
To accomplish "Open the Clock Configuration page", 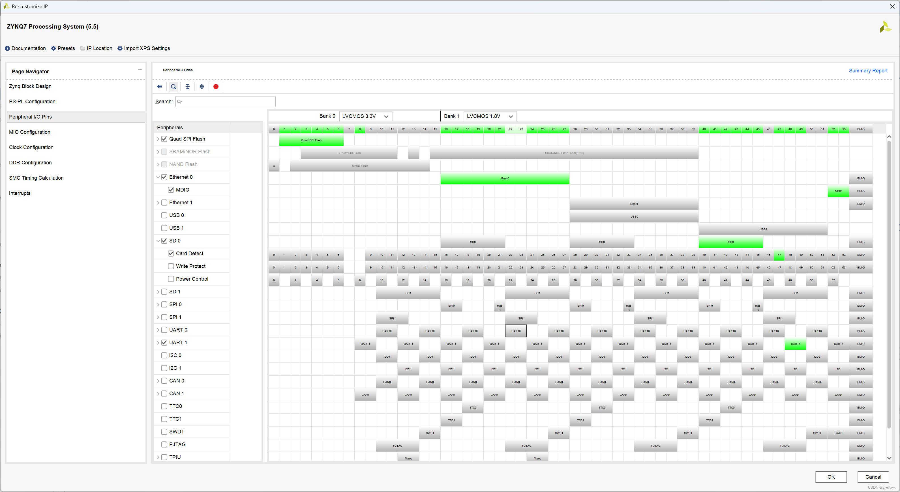I will tap(31, 147).
